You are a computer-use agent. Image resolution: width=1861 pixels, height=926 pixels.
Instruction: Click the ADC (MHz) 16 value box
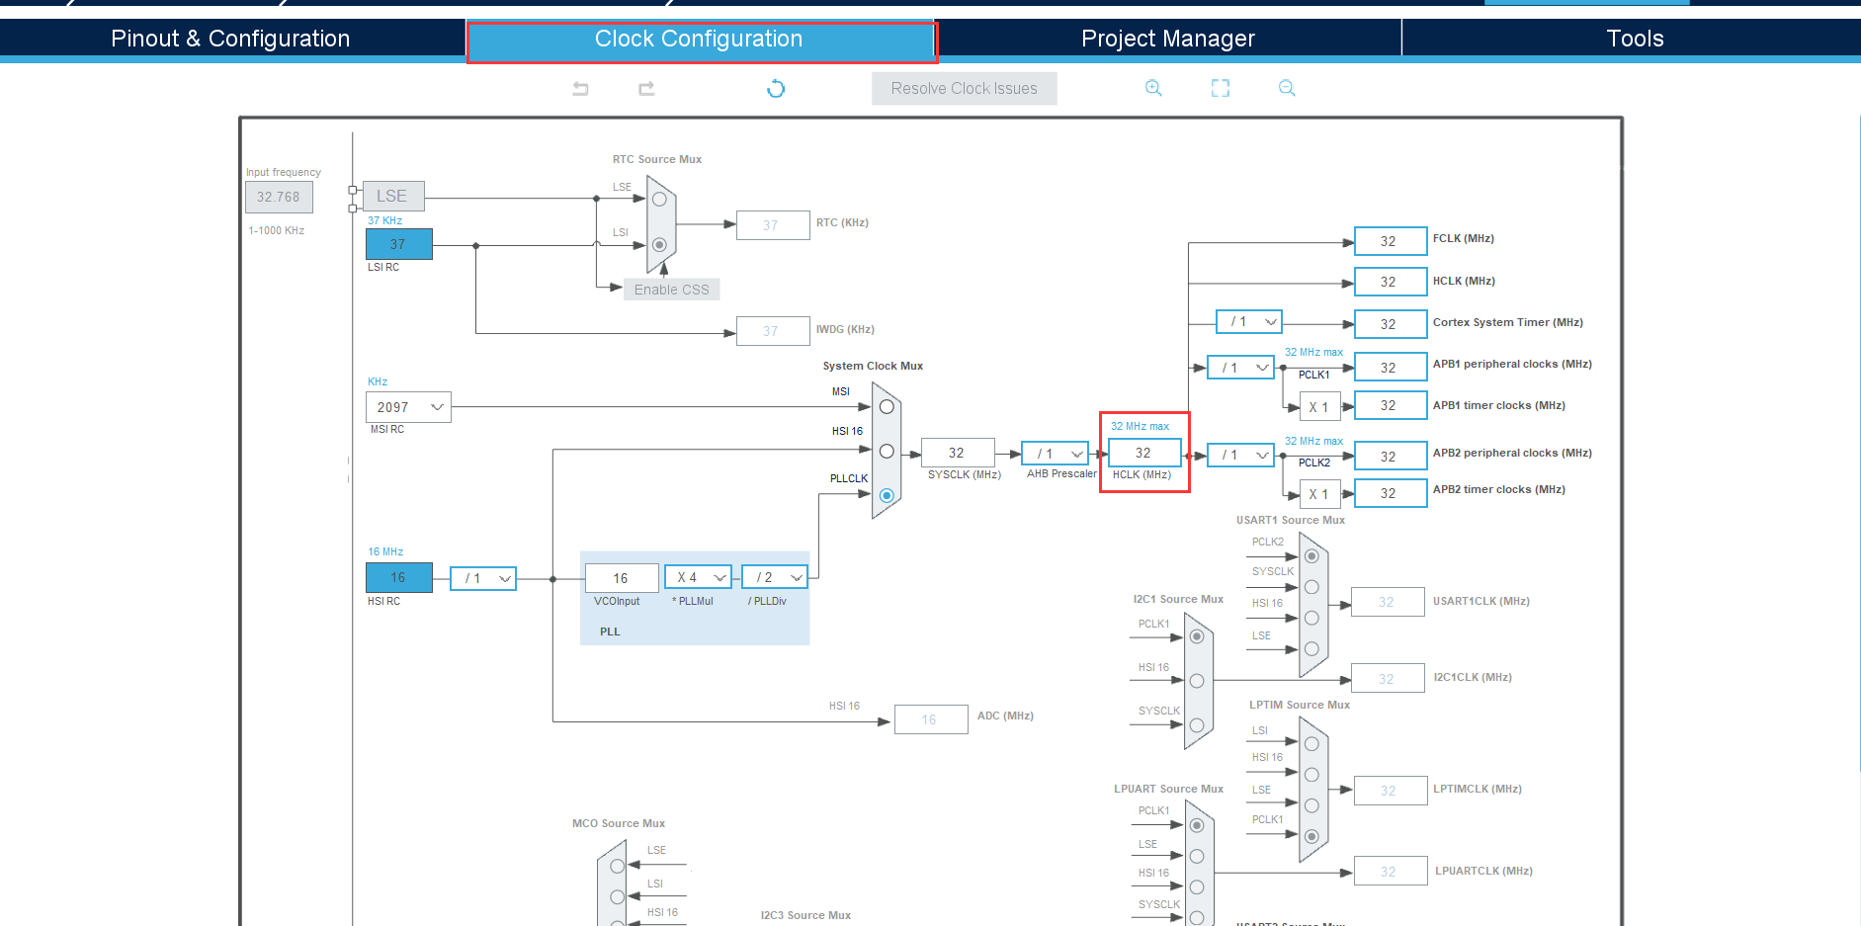point(931,719)
